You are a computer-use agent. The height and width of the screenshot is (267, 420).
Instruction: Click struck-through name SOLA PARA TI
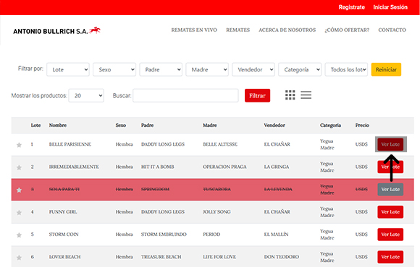tap(64, 189)
